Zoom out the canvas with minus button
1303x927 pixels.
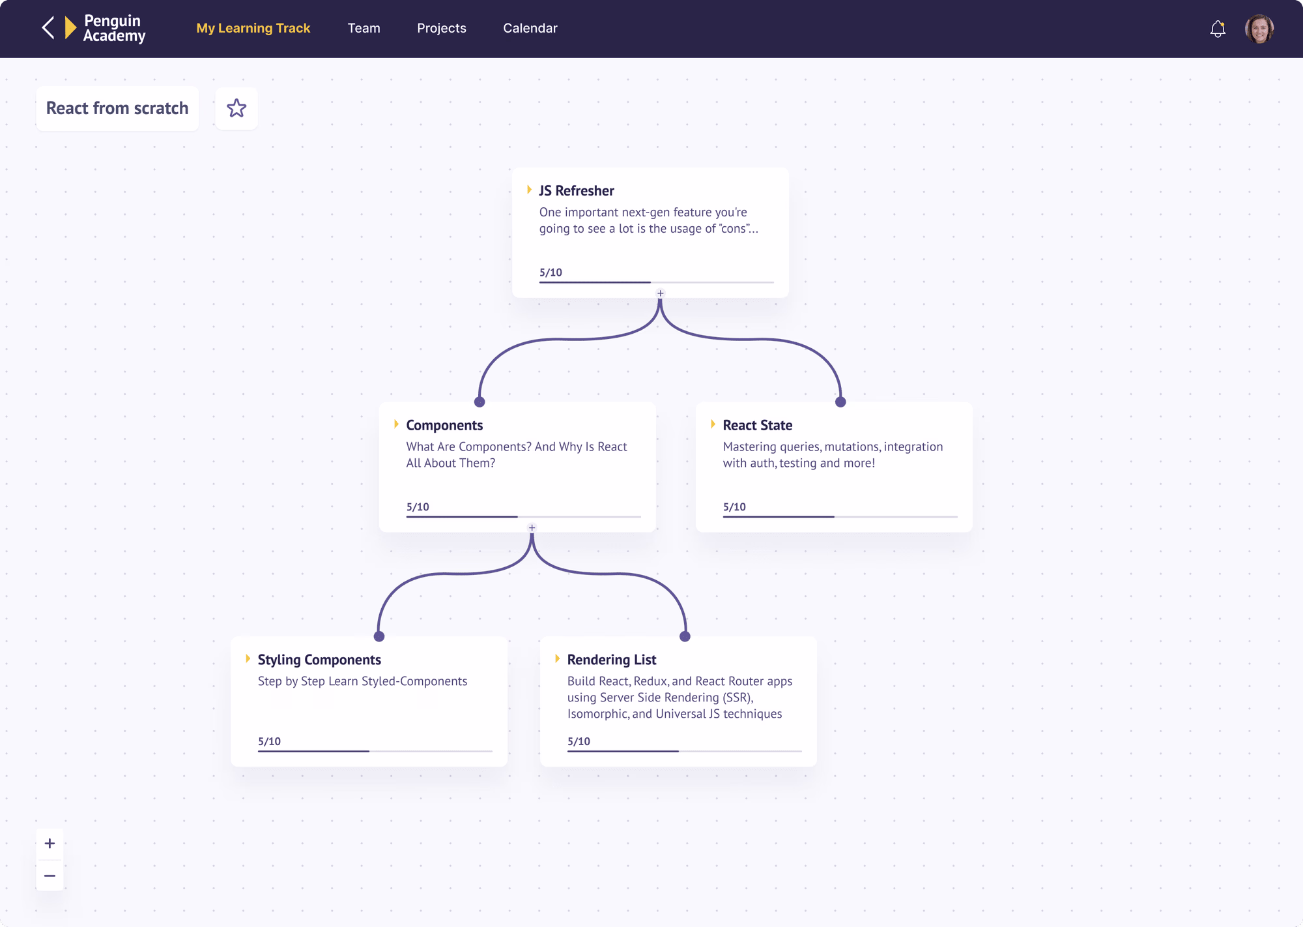point(50,875)
